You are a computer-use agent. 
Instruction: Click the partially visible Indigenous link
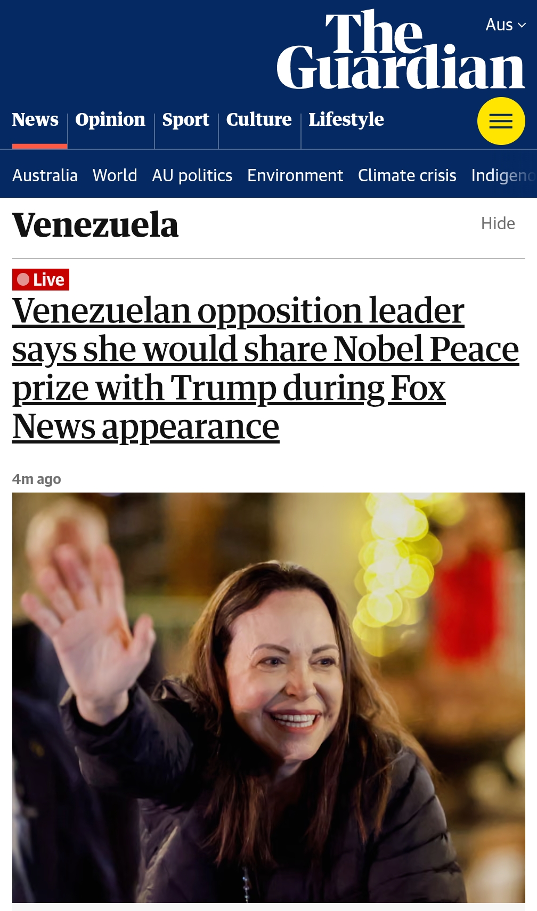(x=502, y=175)
